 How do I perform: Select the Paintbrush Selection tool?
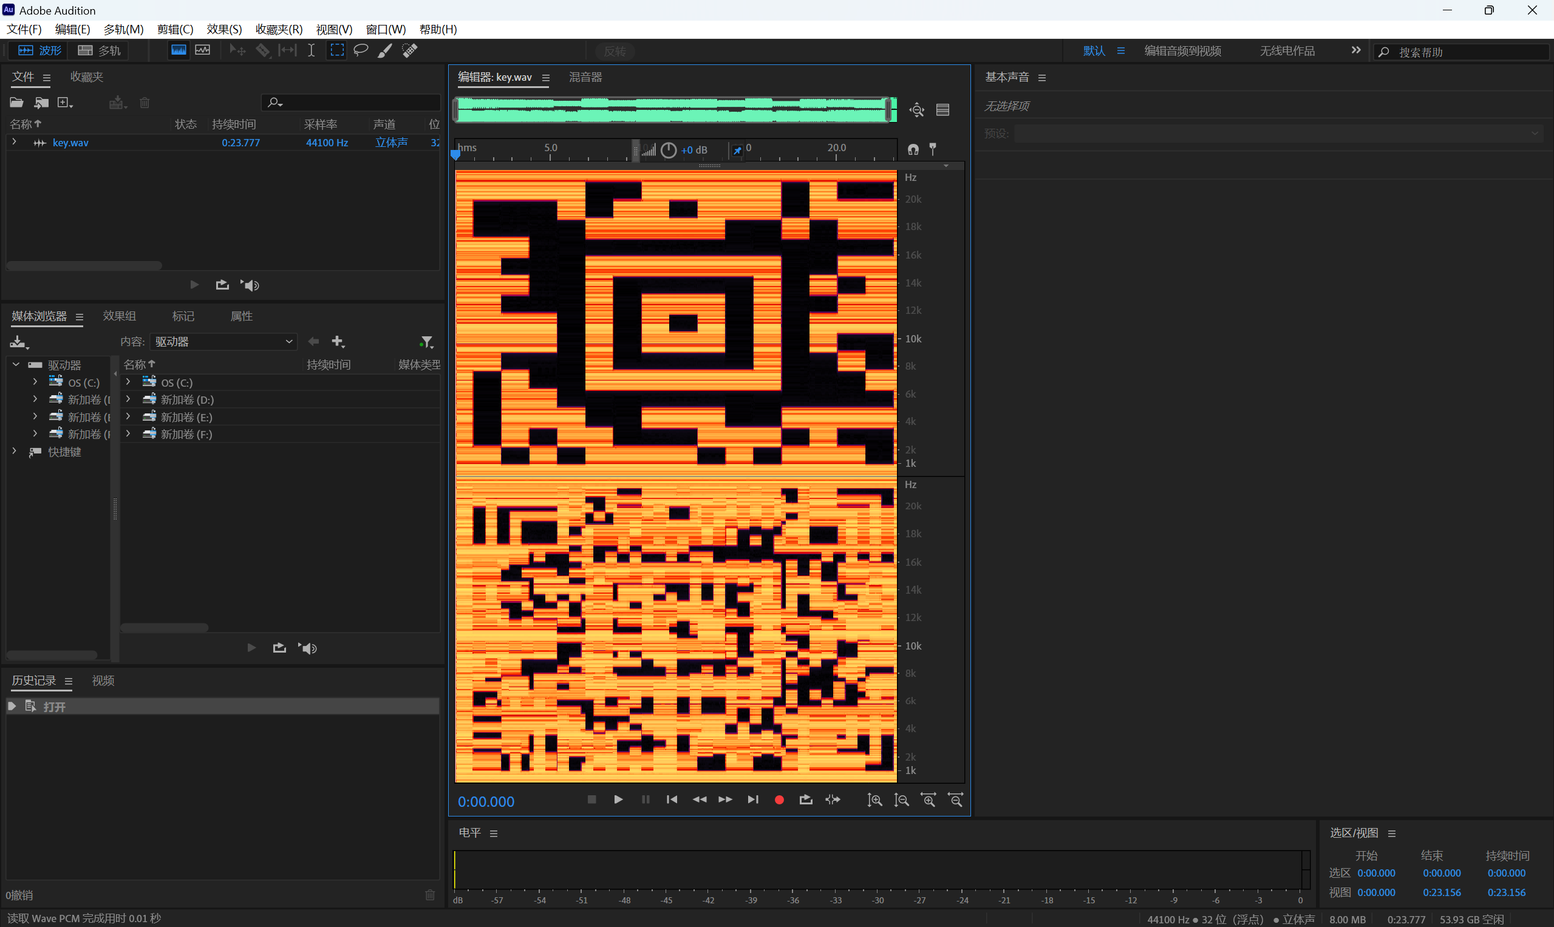pyautogui.click(x=385, y=50)
